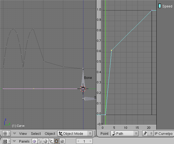Select the yellow keyframe point on Speed curve
This screenshot has width=174, height=144.
coord(111,50)
